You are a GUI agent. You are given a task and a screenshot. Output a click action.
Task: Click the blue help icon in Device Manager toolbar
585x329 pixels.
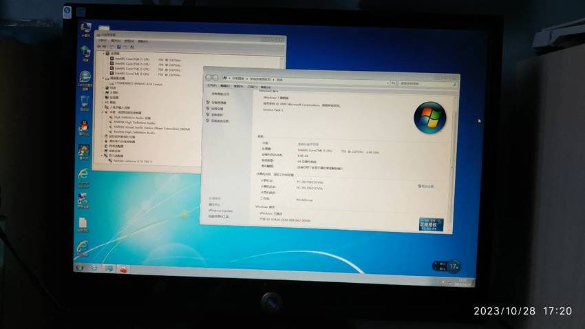(x=118, y=47)
